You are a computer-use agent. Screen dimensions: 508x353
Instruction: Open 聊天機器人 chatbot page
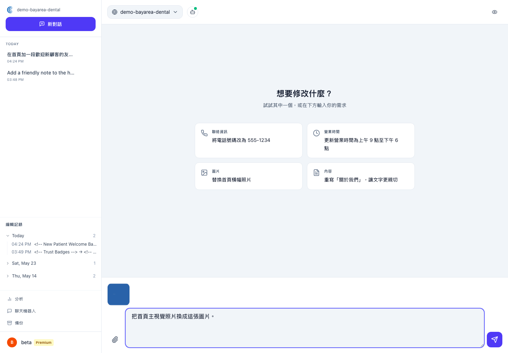point(50,311)
